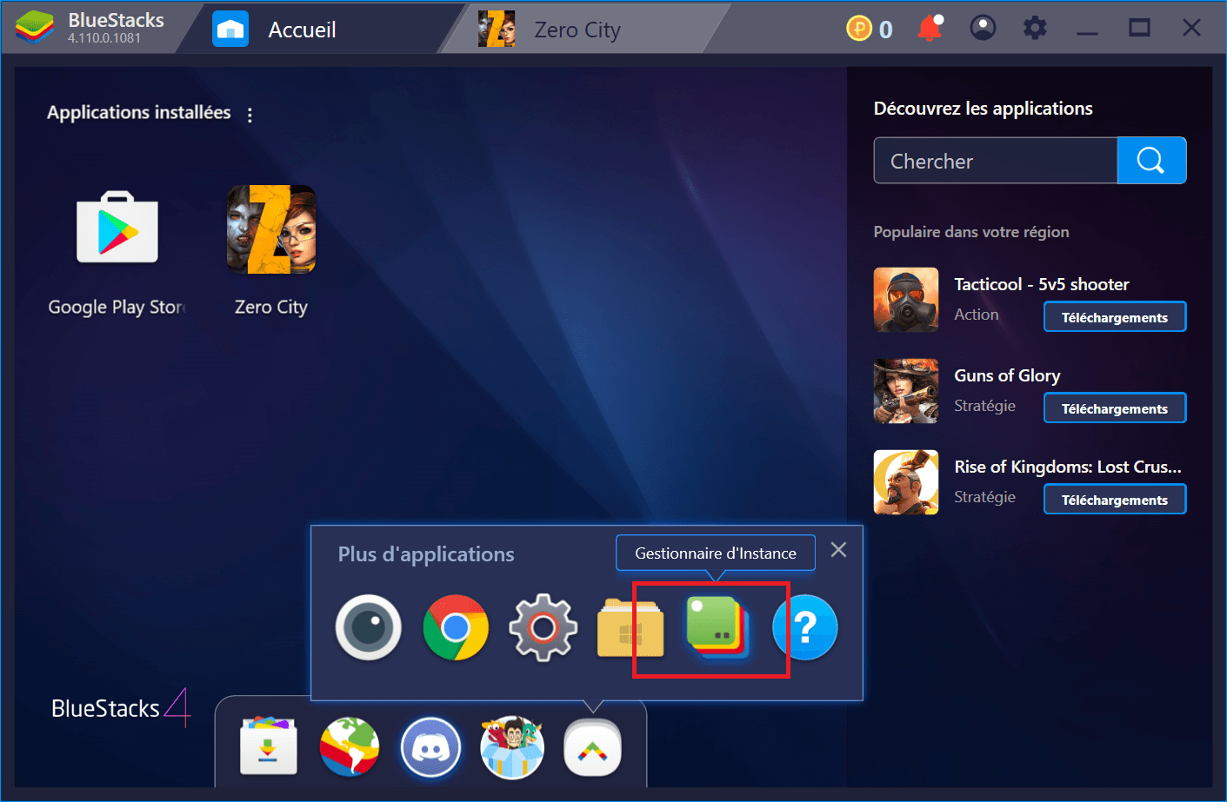The image size is (1227, 802).
Task: Click the Guns of Glory title
Action: (1007, 375)
